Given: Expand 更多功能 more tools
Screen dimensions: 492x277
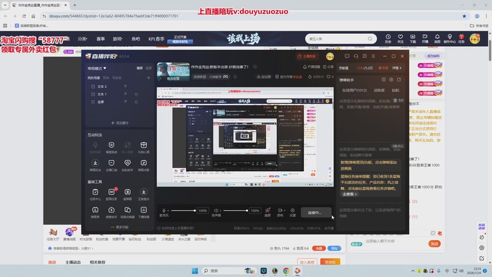Looking at the screenshot, I should click(x=119, y=227).
